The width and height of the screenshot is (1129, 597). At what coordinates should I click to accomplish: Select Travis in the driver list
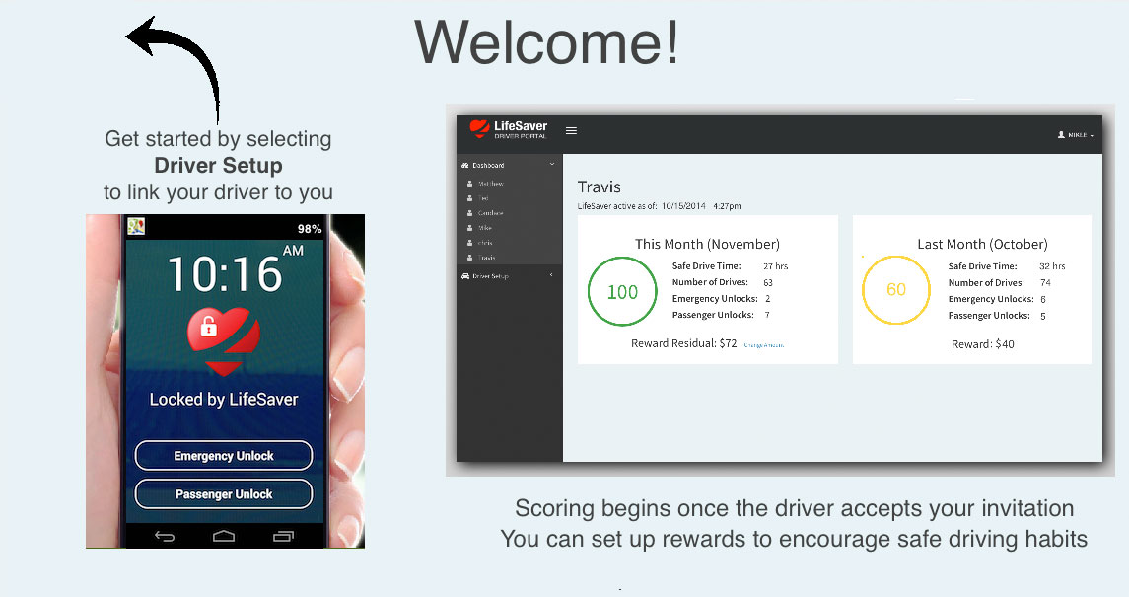point(487,258)
